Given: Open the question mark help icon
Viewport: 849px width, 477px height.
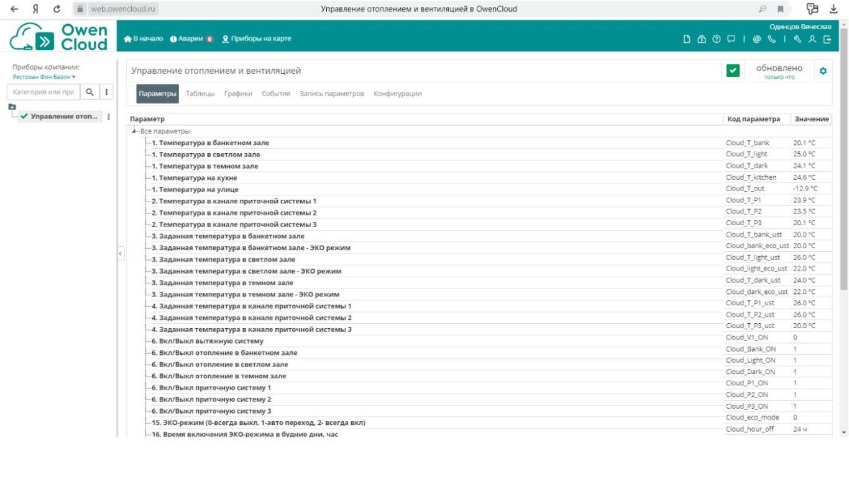Looking at the screenshot, I should 717,39.
